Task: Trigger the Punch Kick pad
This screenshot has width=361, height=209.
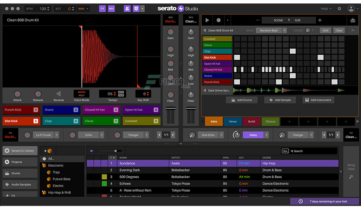Action: click(x=21, y=110)
